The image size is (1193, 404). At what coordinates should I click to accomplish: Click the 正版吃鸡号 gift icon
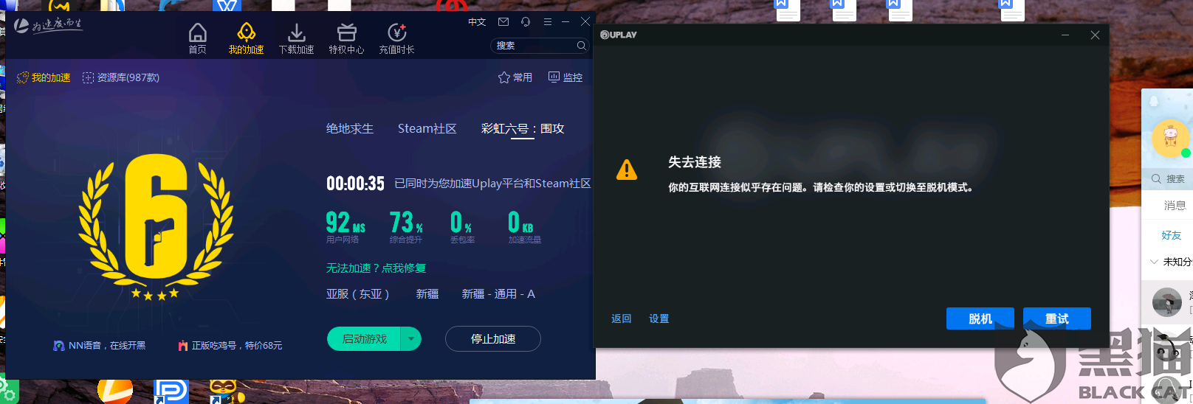tap(183, 345)
